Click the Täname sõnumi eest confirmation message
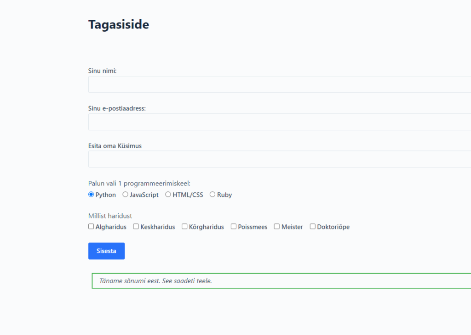The height and width of the screenshot is (335, 471). click(x=155, y=281)
